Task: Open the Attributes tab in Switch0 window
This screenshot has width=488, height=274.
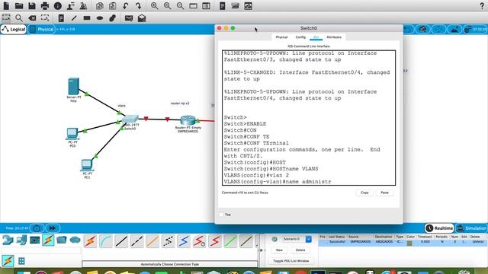Action: pos(334,37)
